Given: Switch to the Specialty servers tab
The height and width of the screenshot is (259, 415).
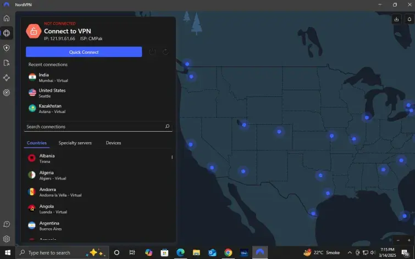Looking at the screenshot, I should pos(75,143).
